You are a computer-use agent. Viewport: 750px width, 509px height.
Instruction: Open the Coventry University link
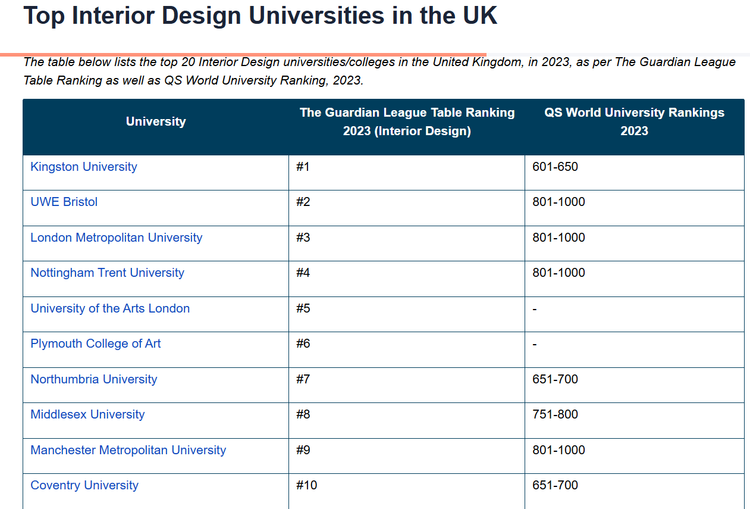coord(84,485)
